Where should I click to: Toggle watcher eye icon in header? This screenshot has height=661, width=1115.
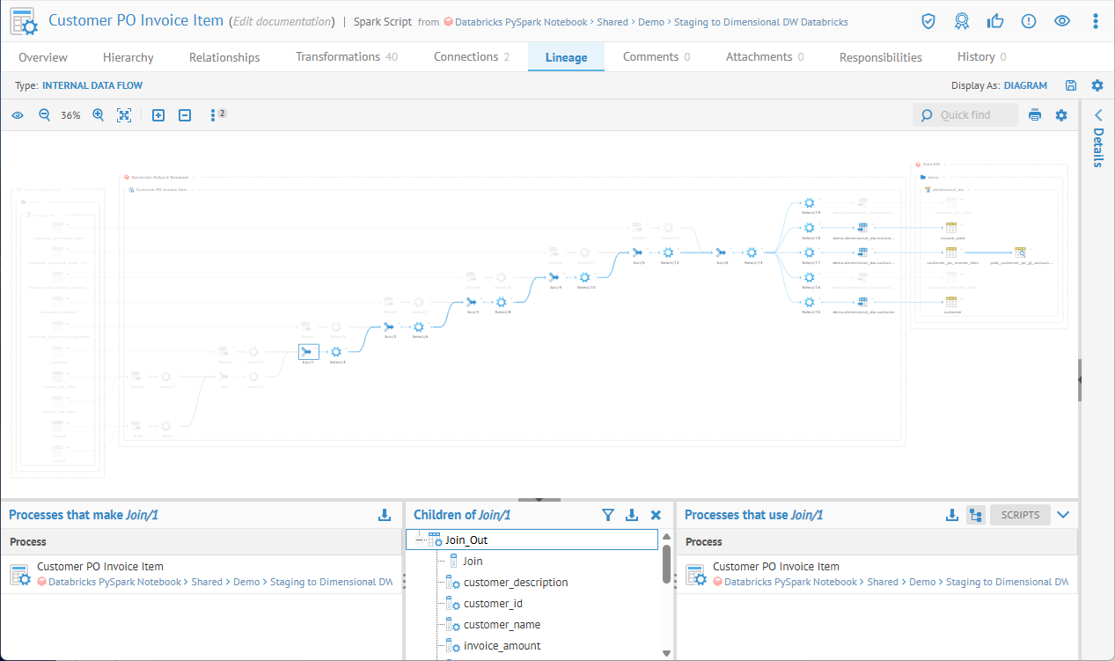(x=1062, y=21)
